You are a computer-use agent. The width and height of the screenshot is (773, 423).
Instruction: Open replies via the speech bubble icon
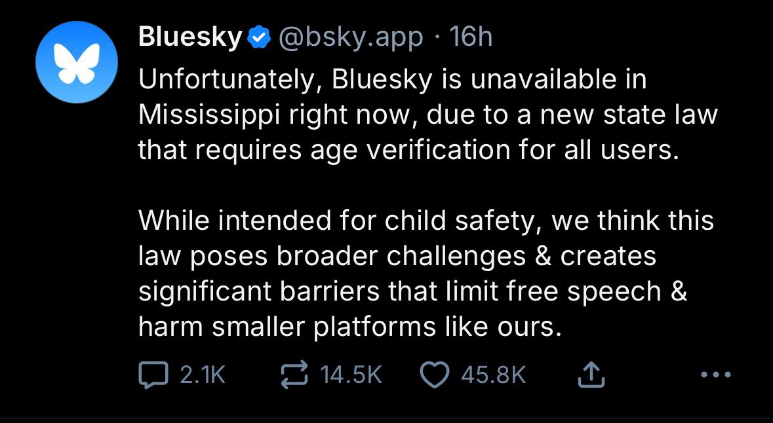[153, 375]
